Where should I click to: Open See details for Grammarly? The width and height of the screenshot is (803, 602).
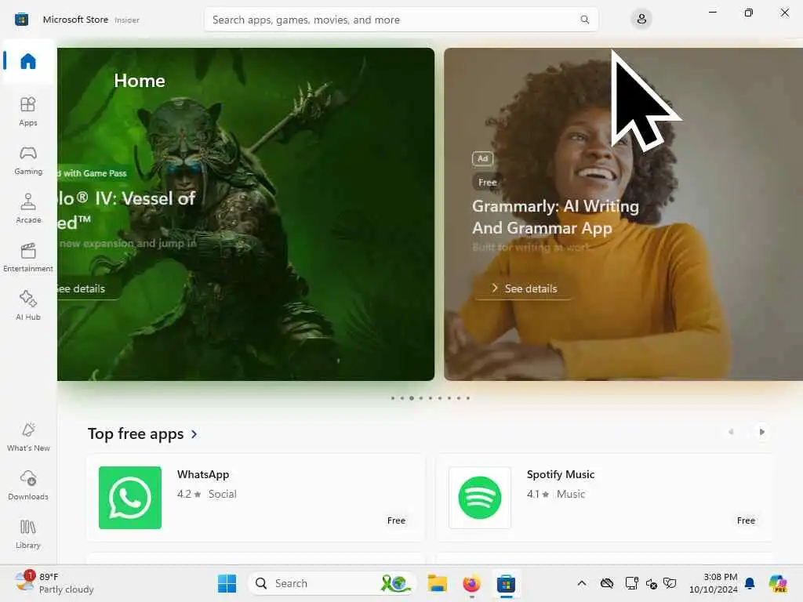pyautogui.click(x=523, y=288)
